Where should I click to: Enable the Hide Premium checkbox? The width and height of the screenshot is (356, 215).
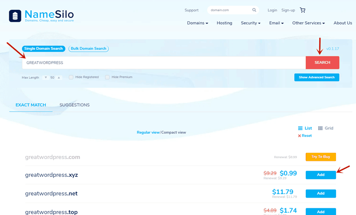pyautogui.click(x=107, y=77)
